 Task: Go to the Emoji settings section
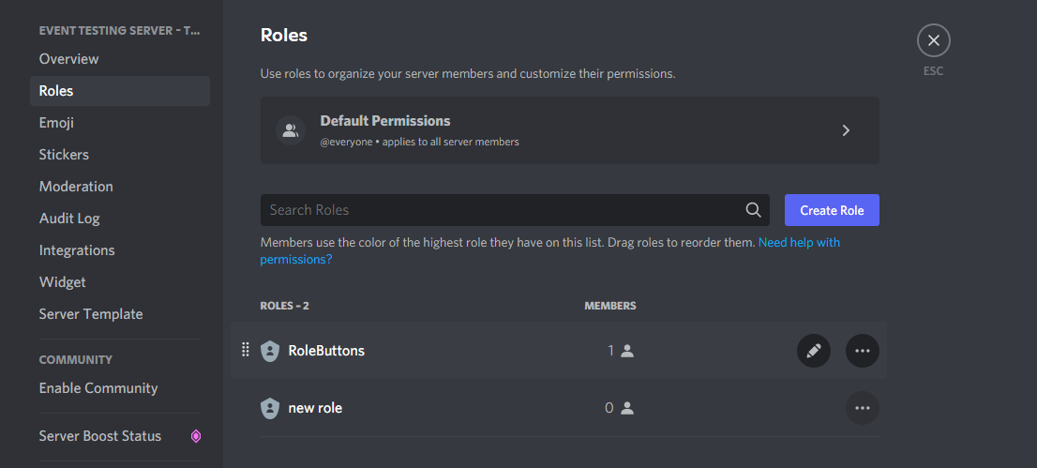click(56, 123)
